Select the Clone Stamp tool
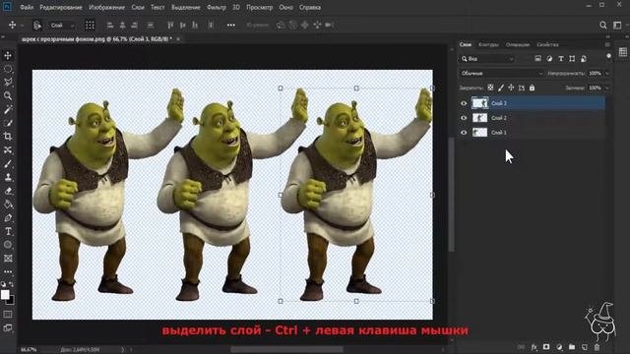This screenshot has width=630, height=354. 8,177
